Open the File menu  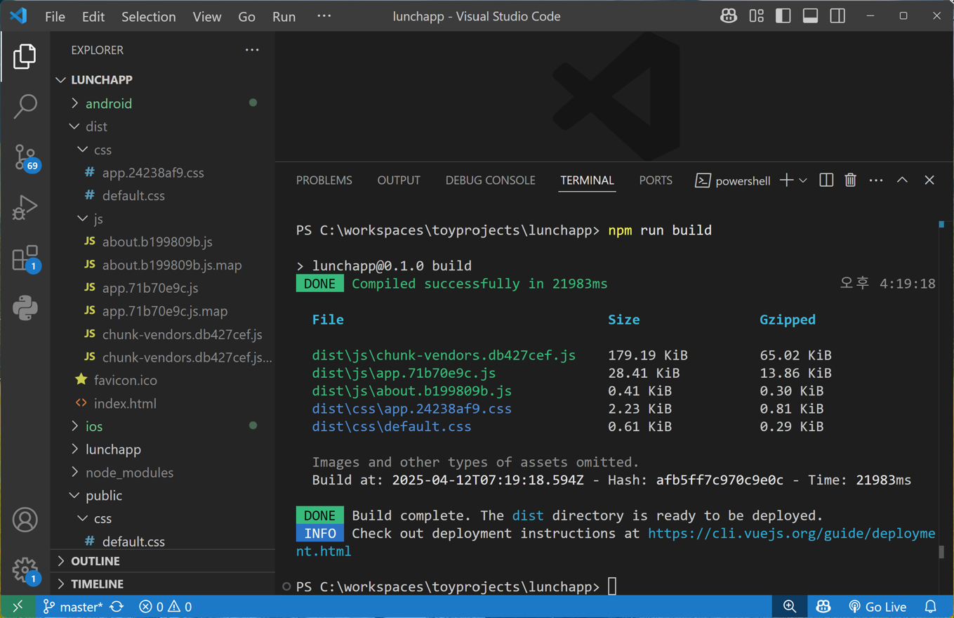[55, 16]
